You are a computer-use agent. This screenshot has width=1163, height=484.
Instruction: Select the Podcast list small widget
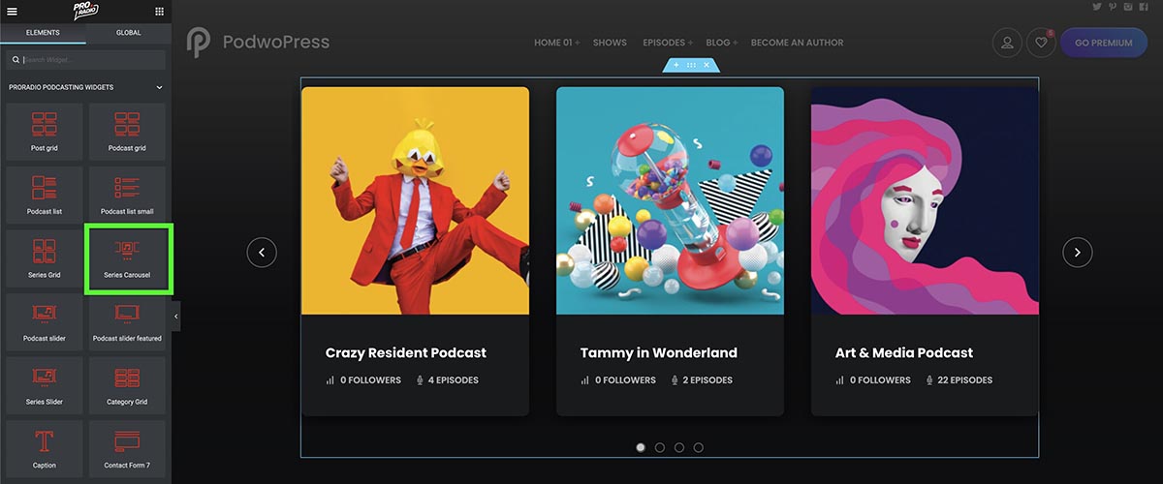point(127,195)
